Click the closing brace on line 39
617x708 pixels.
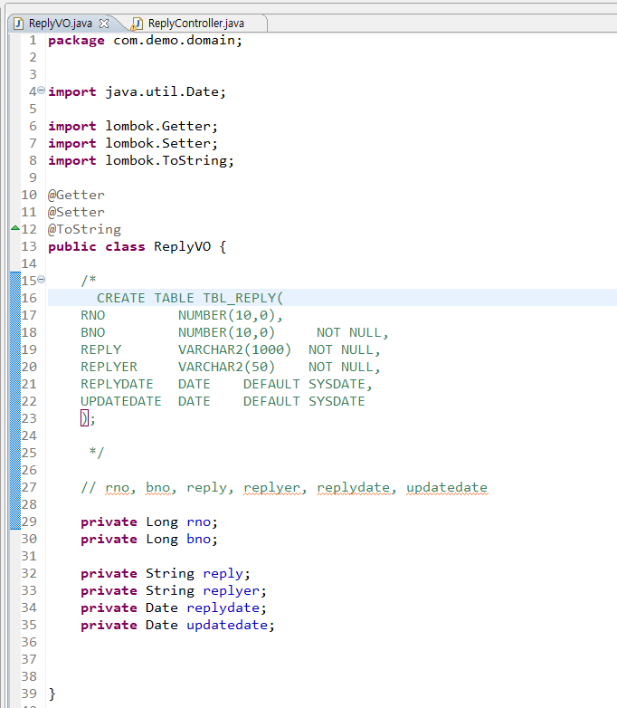point(52,694)
